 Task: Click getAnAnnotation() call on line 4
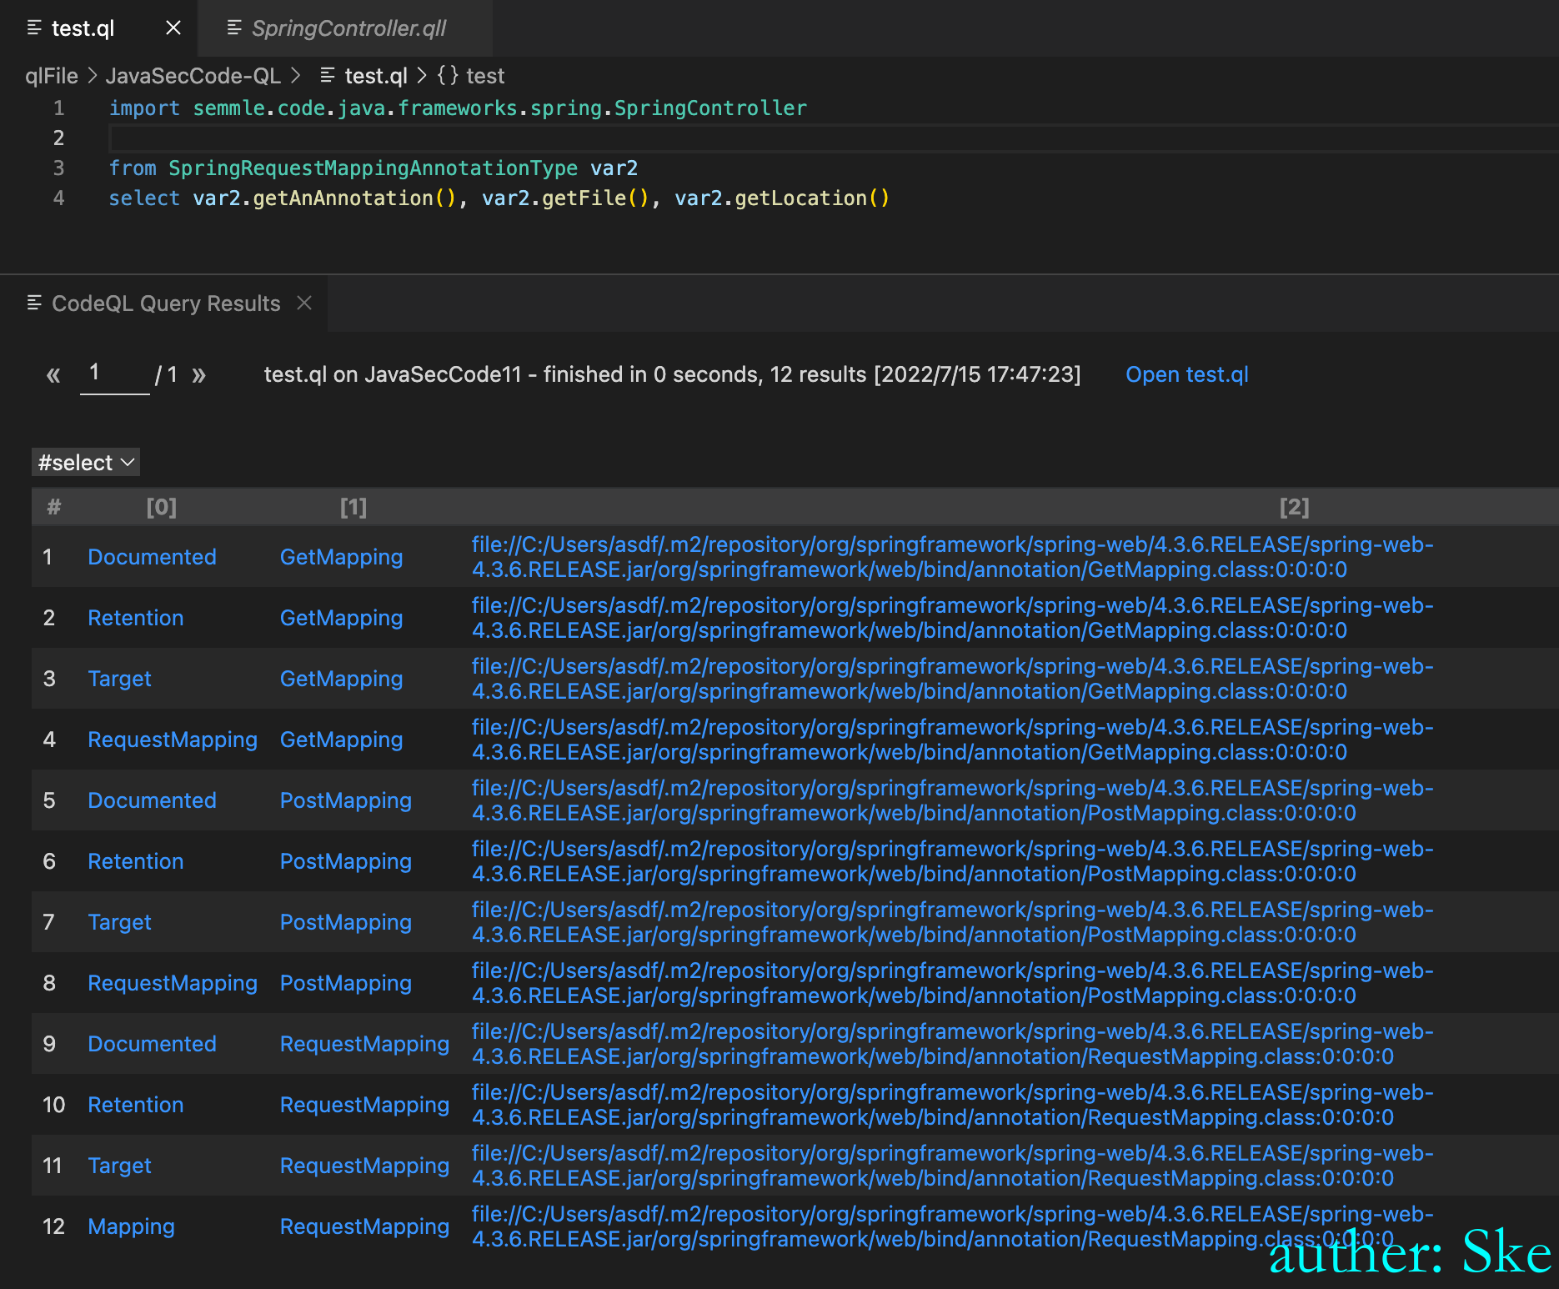point(355,198)
